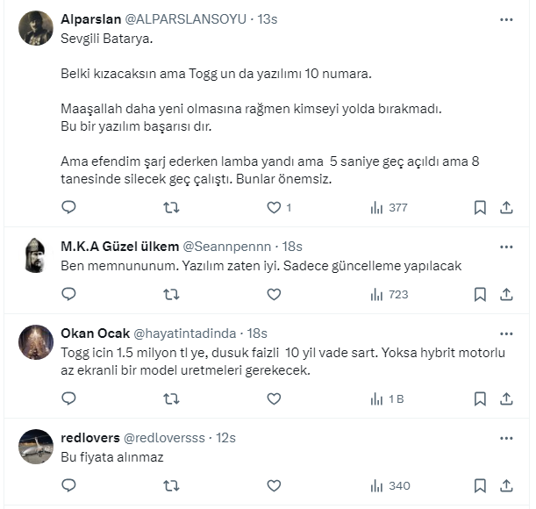The image size is (536, 509).
Task: Open more options on Okan Ocak's tweet
Action: [506, 333]
